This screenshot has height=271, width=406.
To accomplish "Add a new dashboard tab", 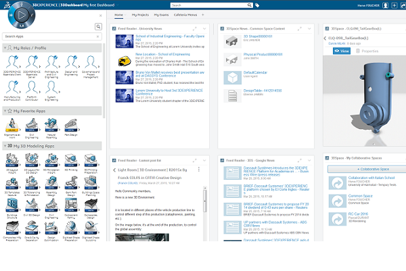I will click(203, 15).
